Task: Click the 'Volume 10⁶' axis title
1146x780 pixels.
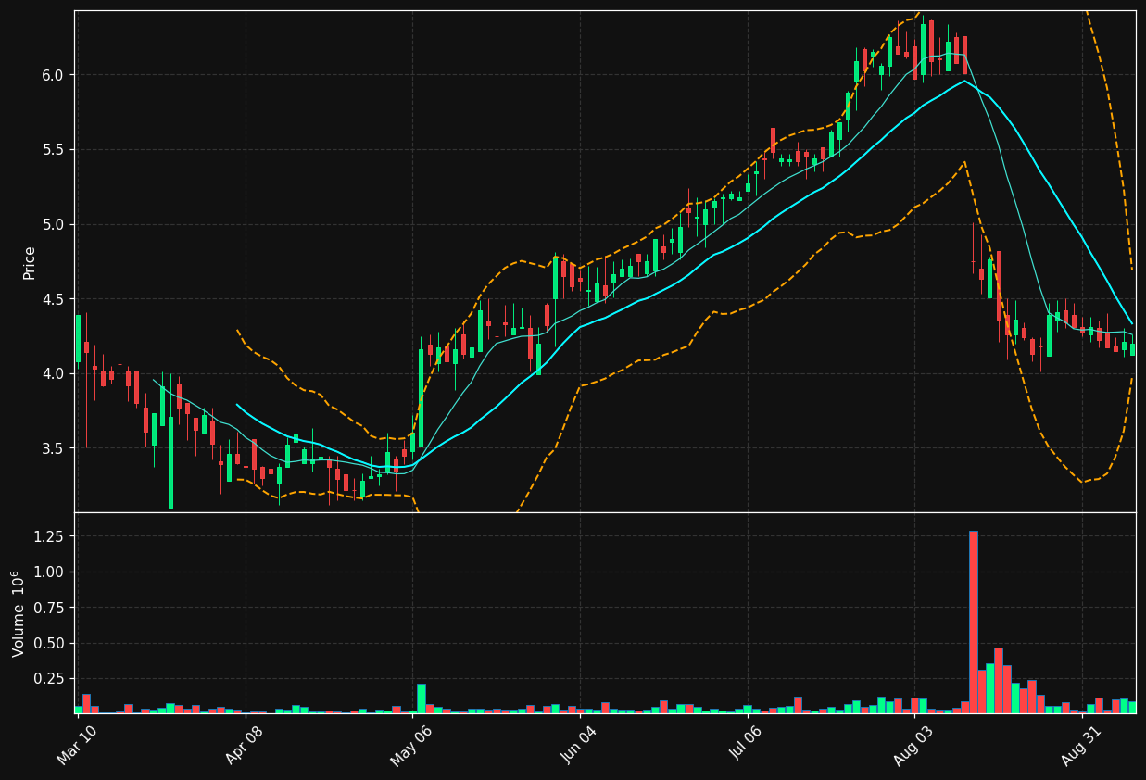Action: 19,613
